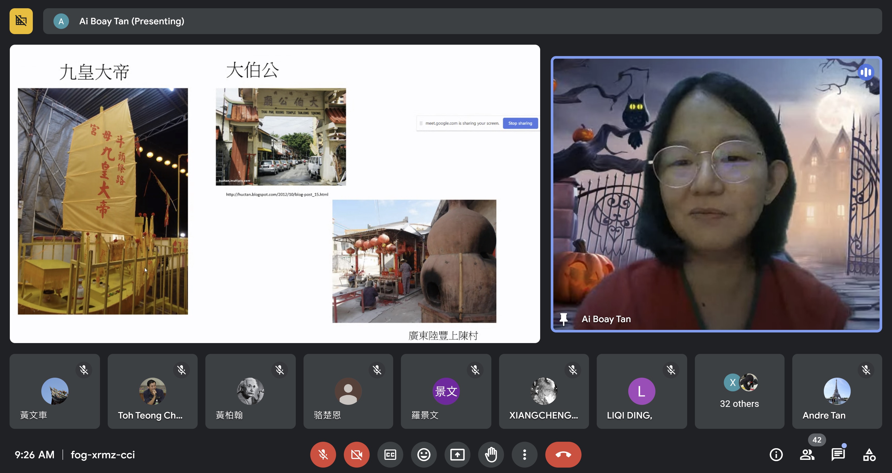
Task: Open the hucctan.blogspot.com link on the slide
Action: 277,195
